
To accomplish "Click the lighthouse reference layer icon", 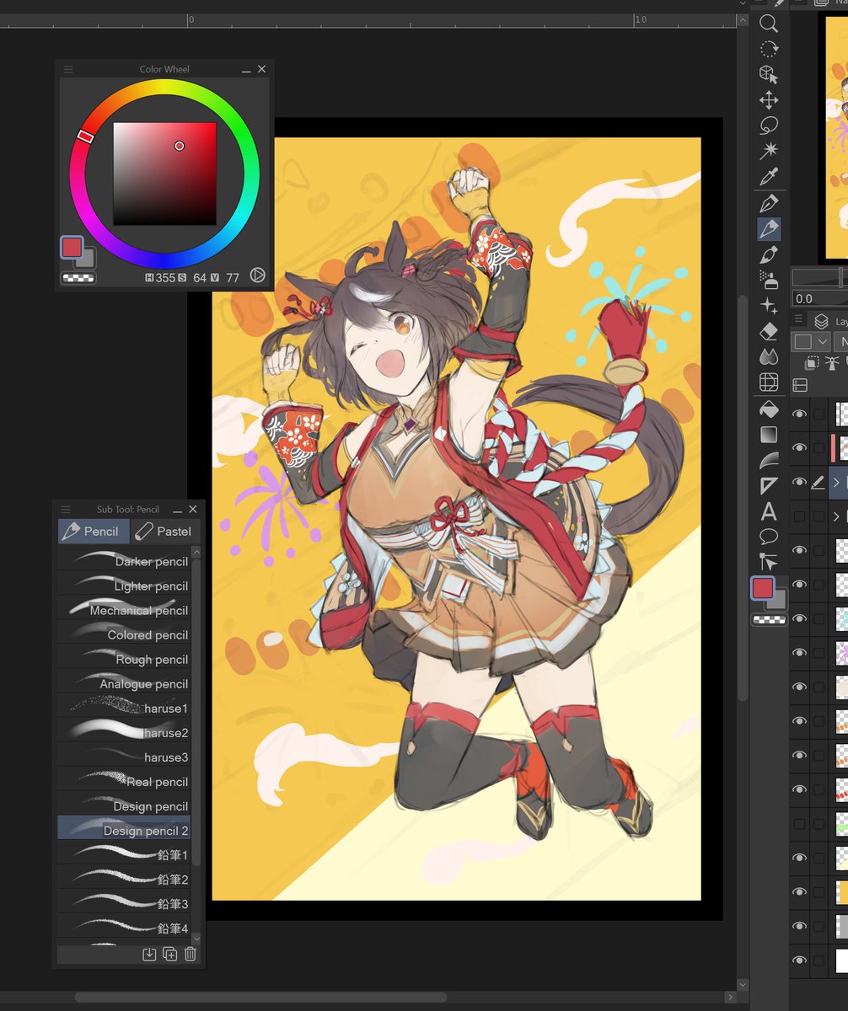I will coord(833,363).
